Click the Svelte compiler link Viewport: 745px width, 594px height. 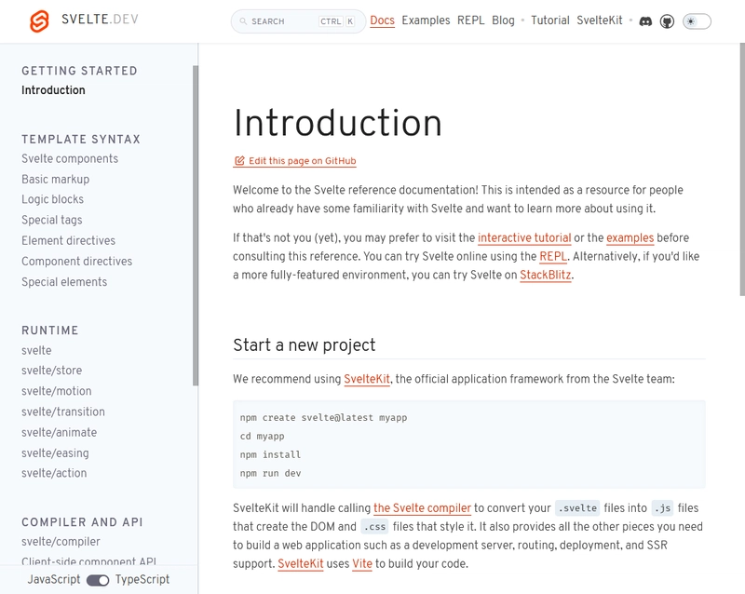point(422,508)
